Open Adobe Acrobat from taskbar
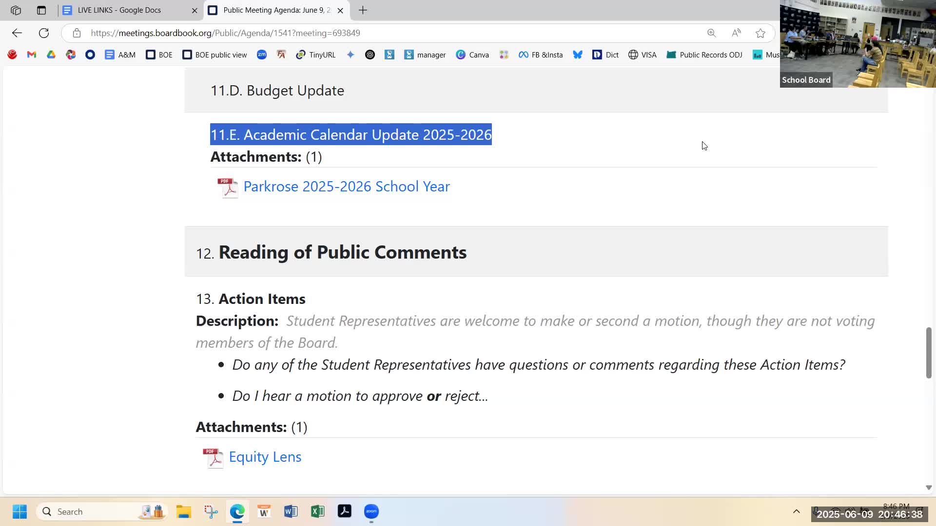 tap(345, 511)
